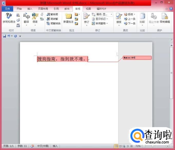Click the update IME dictionary icon
The height and width of the screenshot is (150, 175).
pyautogui.click(x=42, y=19)
